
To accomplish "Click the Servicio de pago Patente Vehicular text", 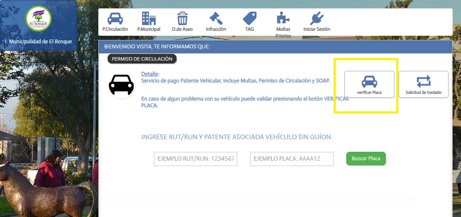I will (x=235, y=81).
